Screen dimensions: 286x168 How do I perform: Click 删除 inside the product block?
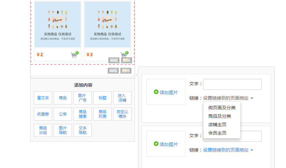click(x=126, y=60)
